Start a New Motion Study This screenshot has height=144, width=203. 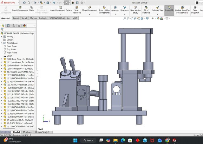point(135,10)
